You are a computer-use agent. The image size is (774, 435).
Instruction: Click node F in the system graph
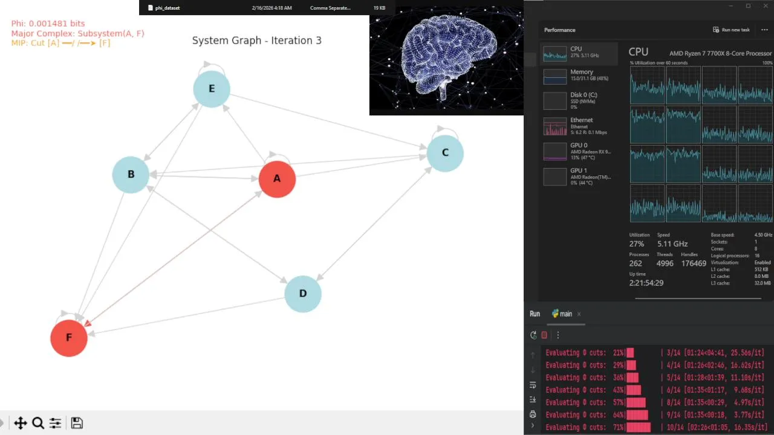pos(69,338)
